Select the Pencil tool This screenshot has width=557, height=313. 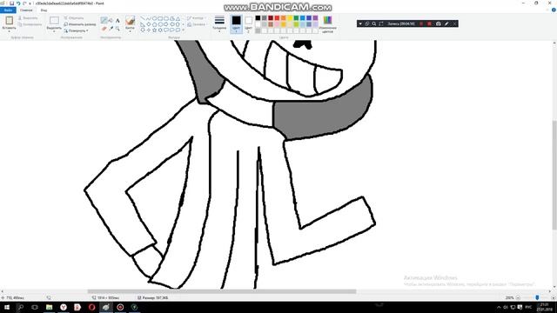pos(104,21)
